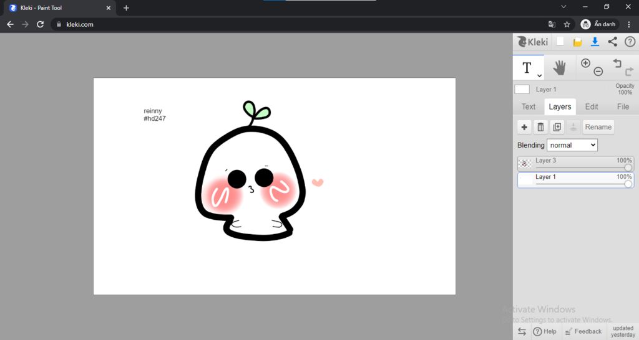Screen dimensions: 639x340
Task: Open the share options icon
Action: click(x=613, y=42)
